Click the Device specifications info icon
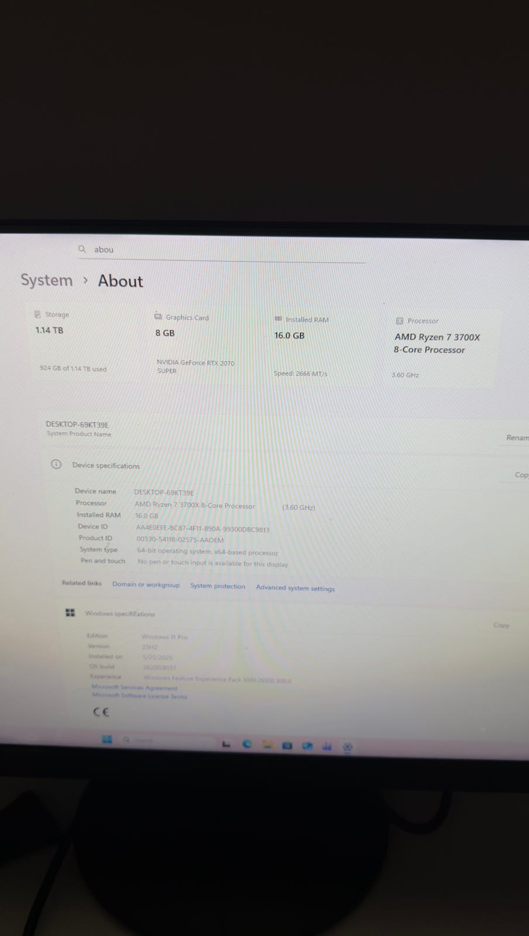This screenshot has height=936, width=529. click(x=56, y=464)
